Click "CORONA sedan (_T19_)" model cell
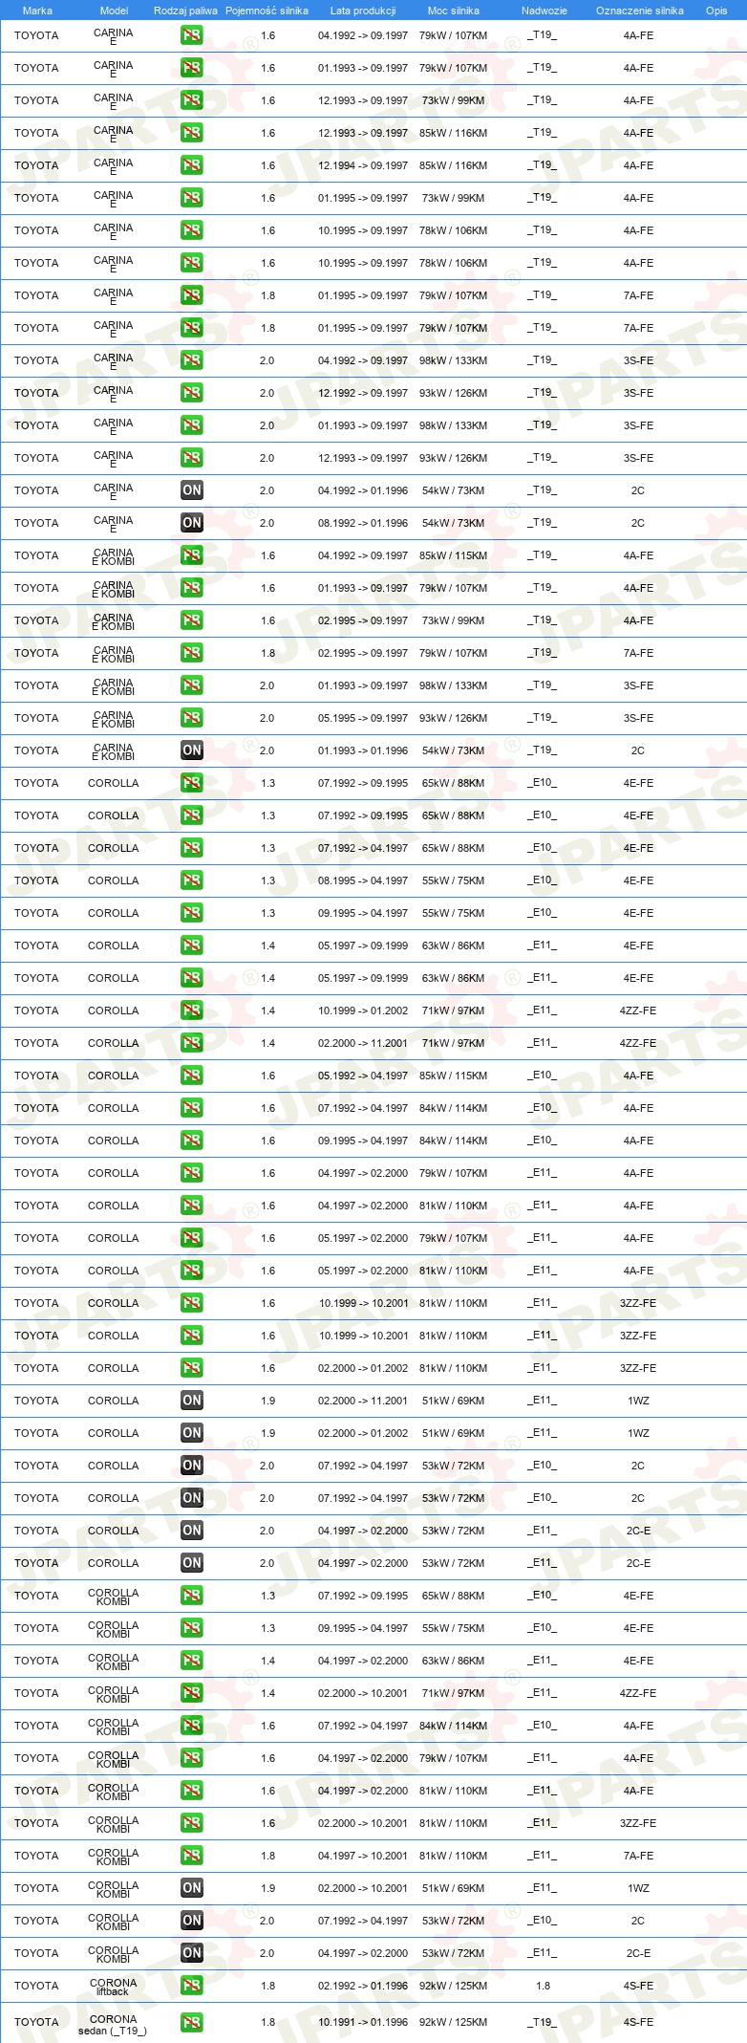 [113, 2023]
